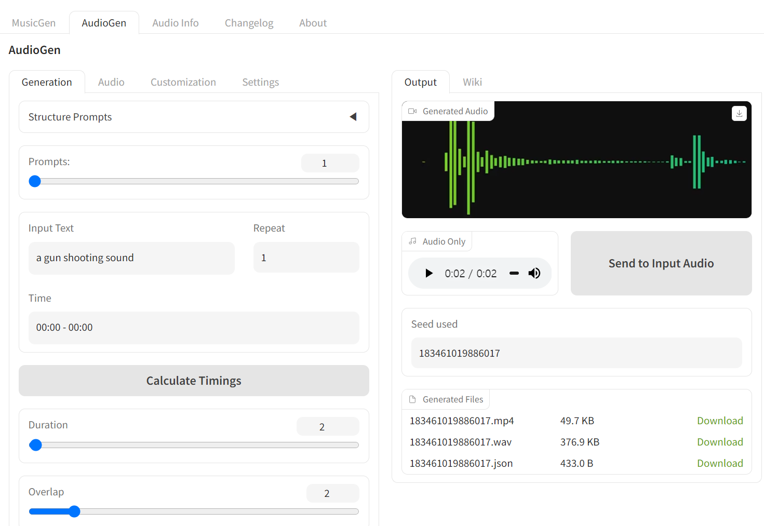The image size is (764, 526).
Task: Adjust the Prompts slider handle
Action: tap(35, 181)
